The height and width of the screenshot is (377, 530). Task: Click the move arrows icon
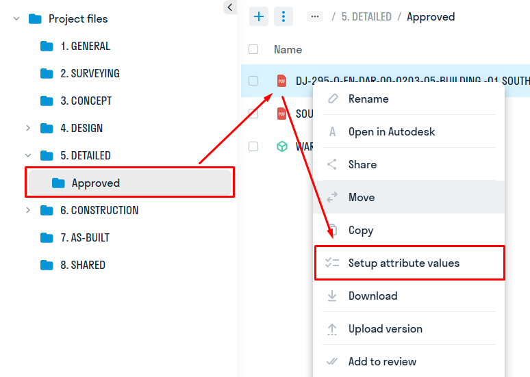pos(332,197)
